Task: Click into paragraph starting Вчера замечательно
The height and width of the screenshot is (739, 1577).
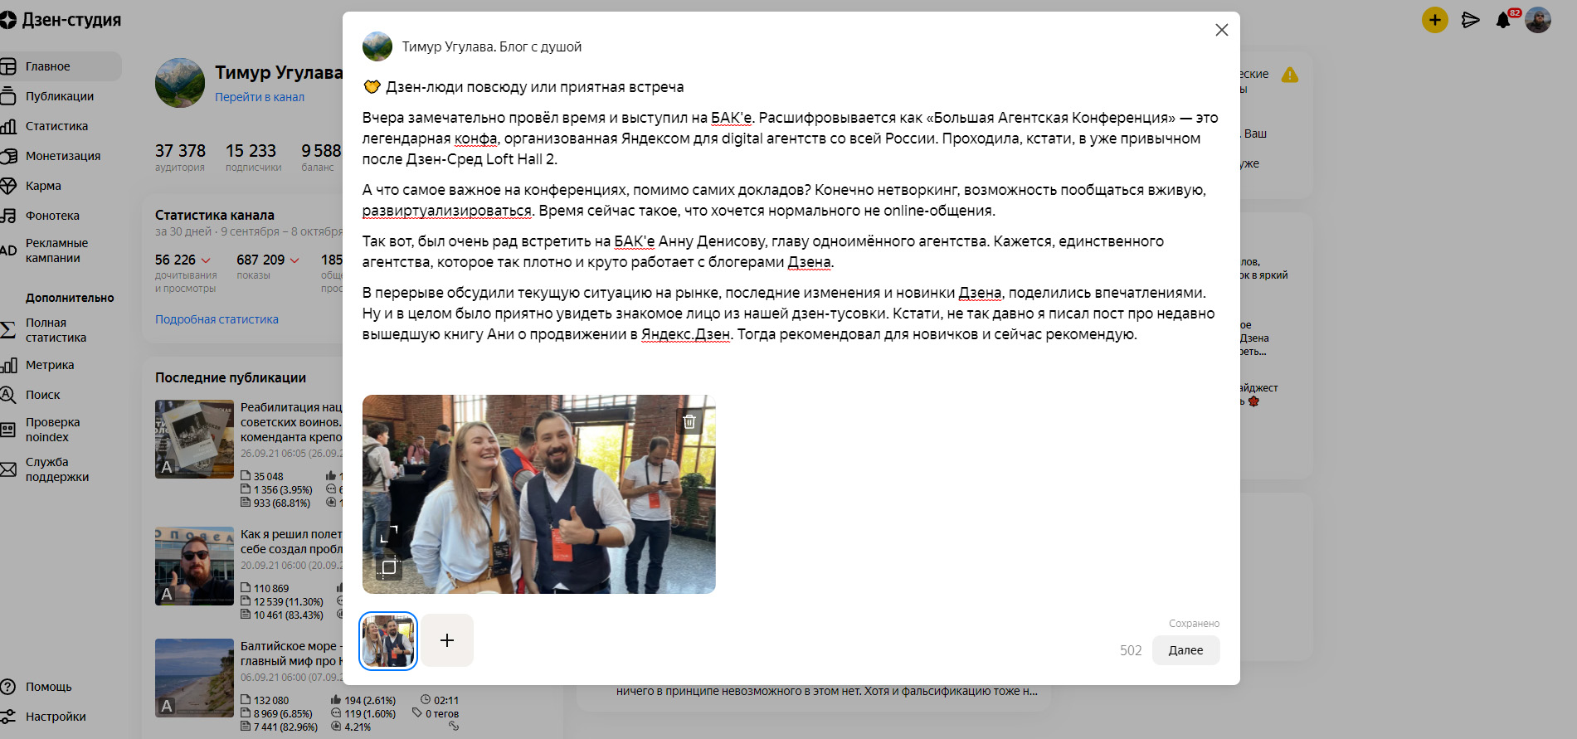Action: point(791,139)
